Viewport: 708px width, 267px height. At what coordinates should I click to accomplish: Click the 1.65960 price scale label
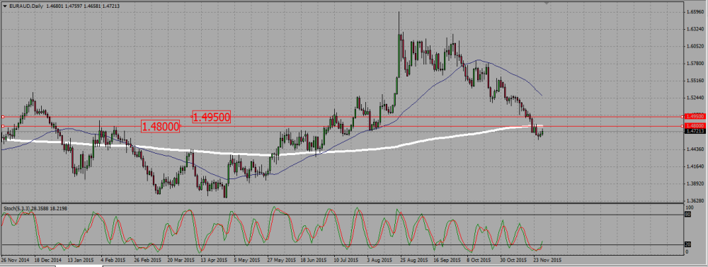(x=694, y=11)
